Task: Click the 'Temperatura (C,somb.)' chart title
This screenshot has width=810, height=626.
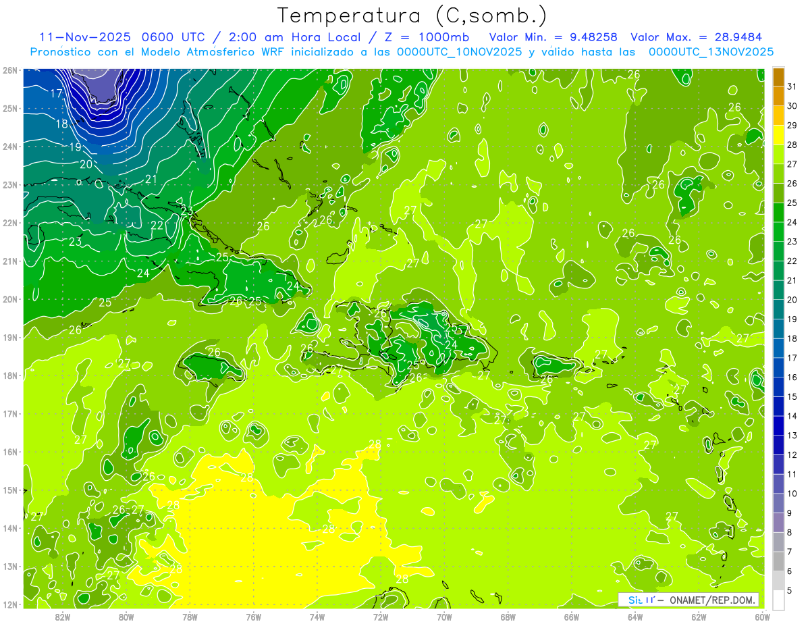Action: coord(412,16)
